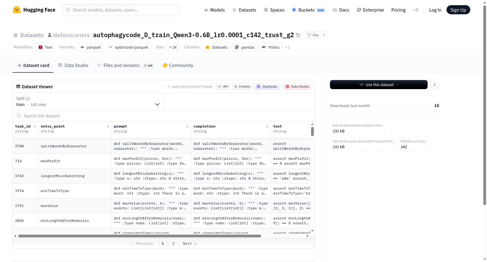Screen dimensions: 487x262
Task: Click the like count 0
Action: pos(324,35)
